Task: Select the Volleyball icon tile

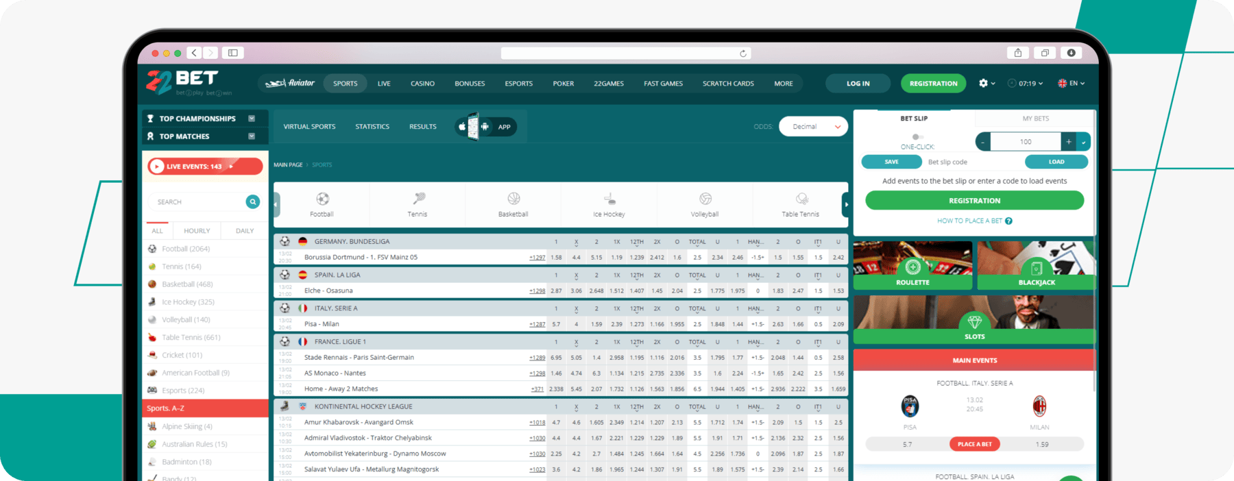Action: [705, 204]
